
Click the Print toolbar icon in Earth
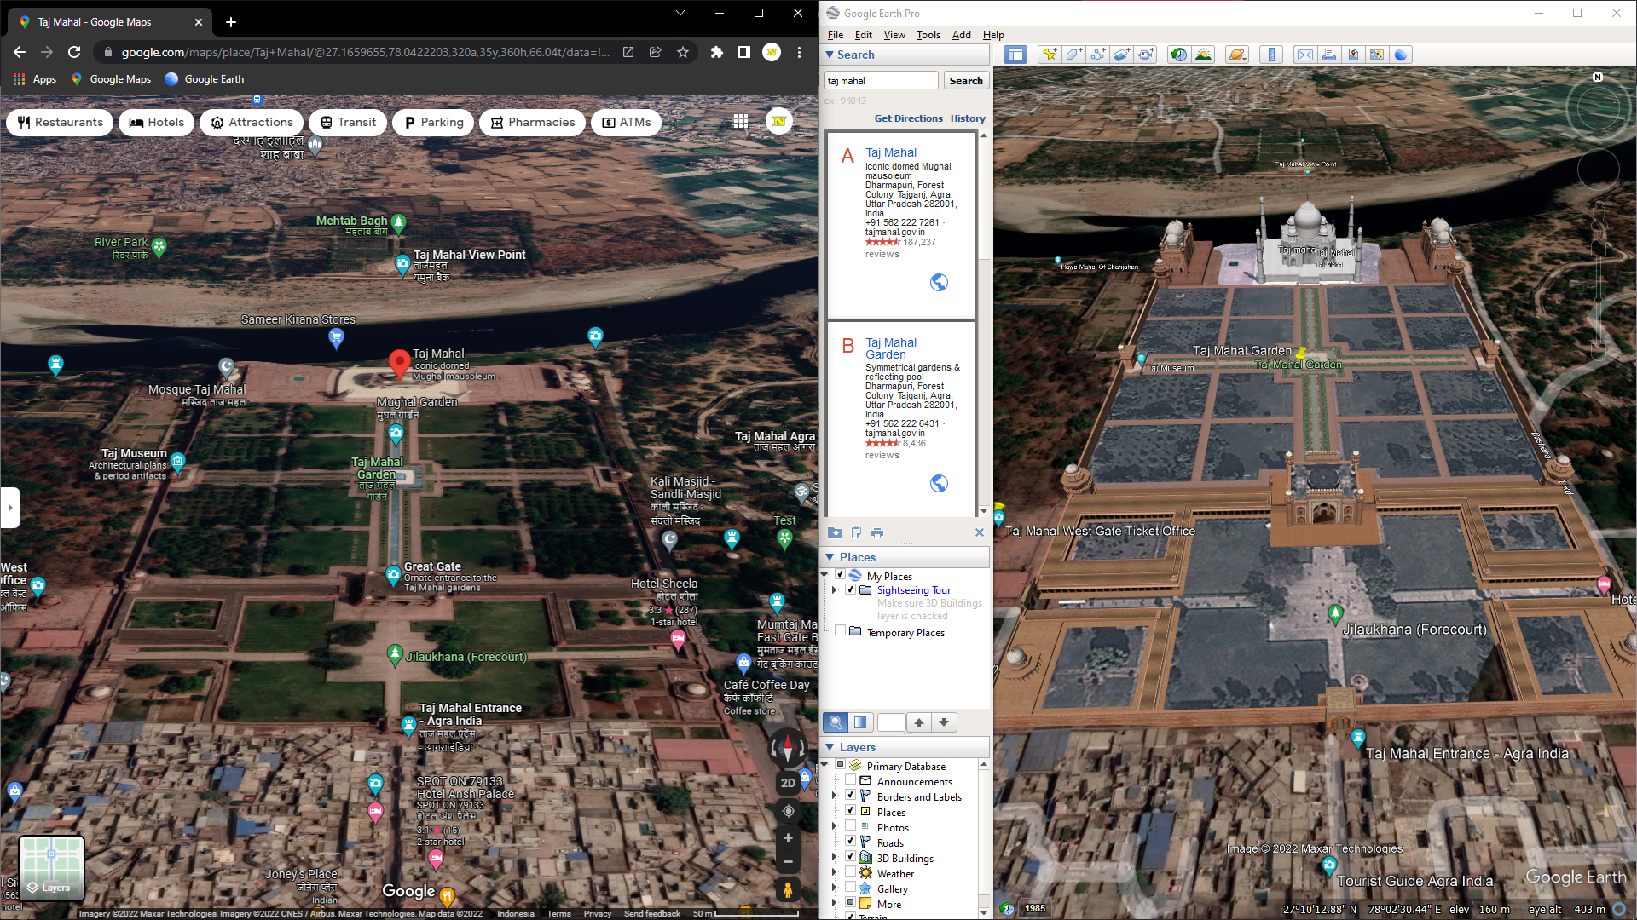pyautogui.click(x=1328, y=55)
